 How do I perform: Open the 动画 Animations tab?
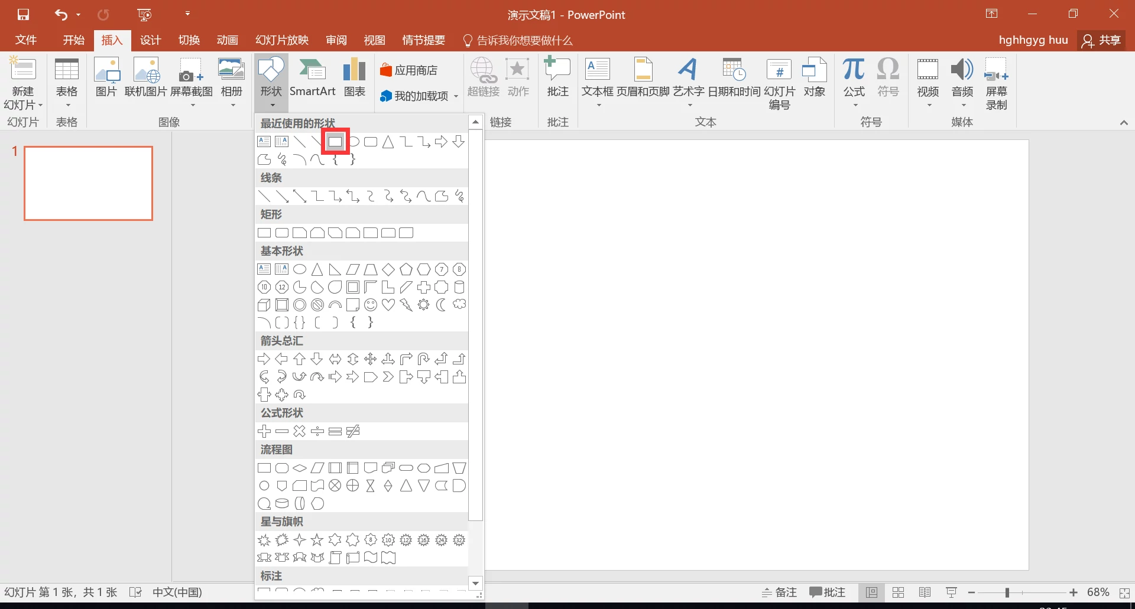(x=228, y=40)
